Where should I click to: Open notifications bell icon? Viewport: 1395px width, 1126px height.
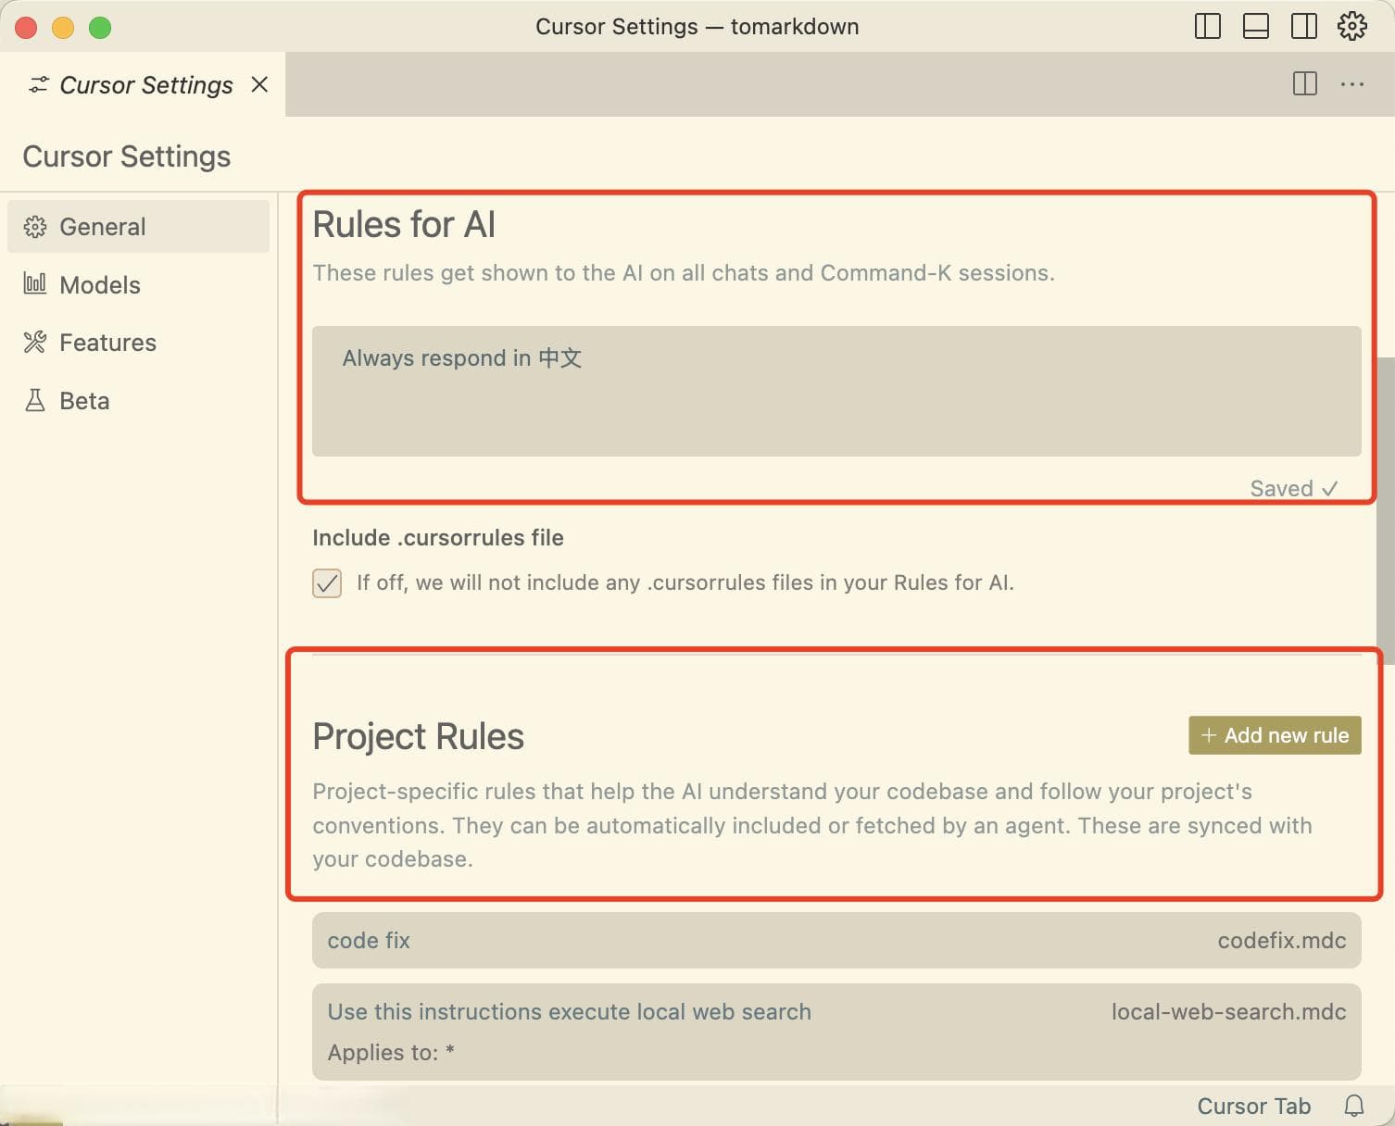[x=1354, y=1106]
